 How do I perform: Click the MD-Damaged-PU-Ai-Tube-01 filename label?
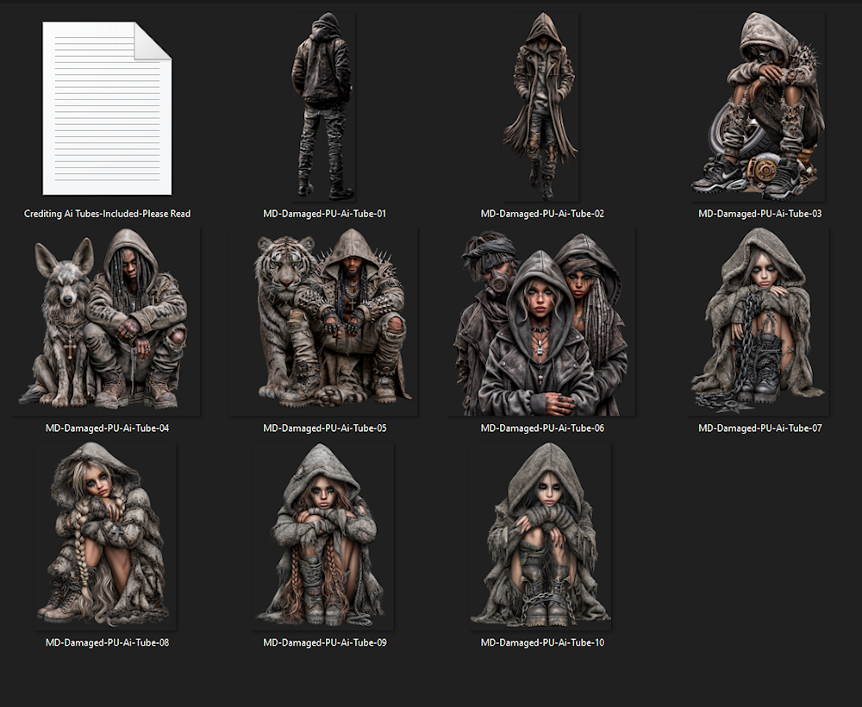324,214
